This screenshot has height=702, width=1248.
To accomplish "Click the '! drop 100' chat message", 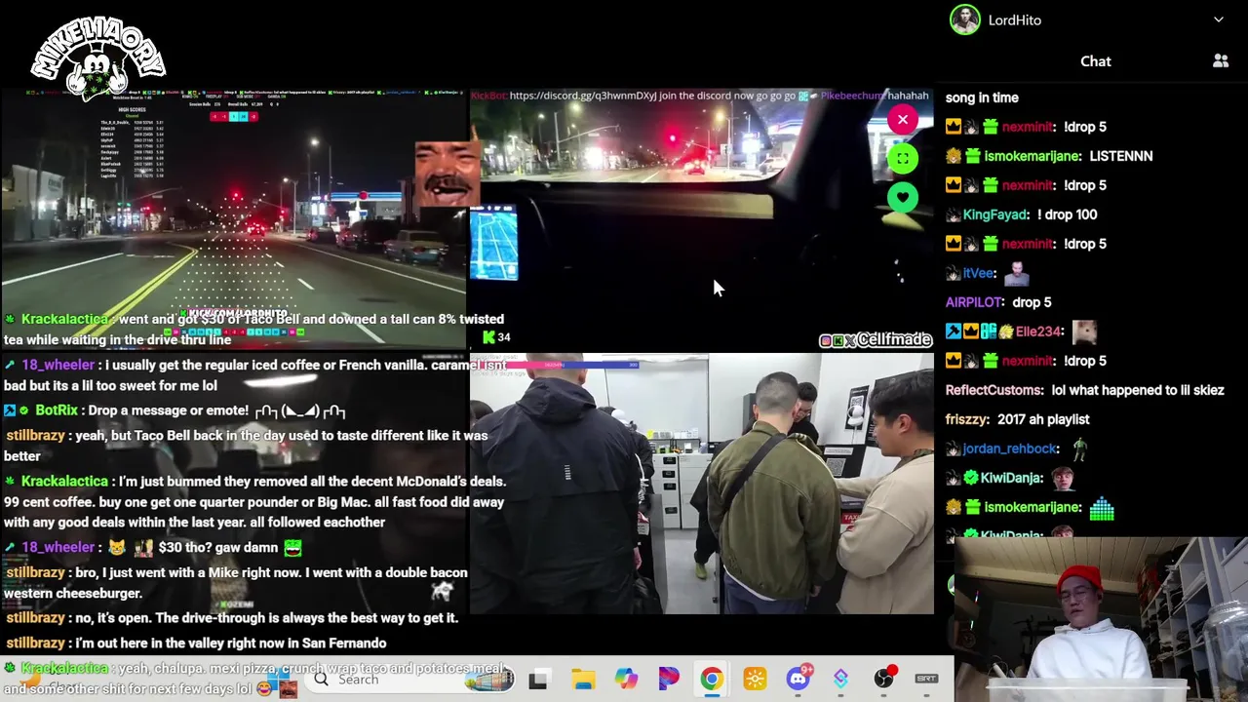I will (x=1067, y=214).
